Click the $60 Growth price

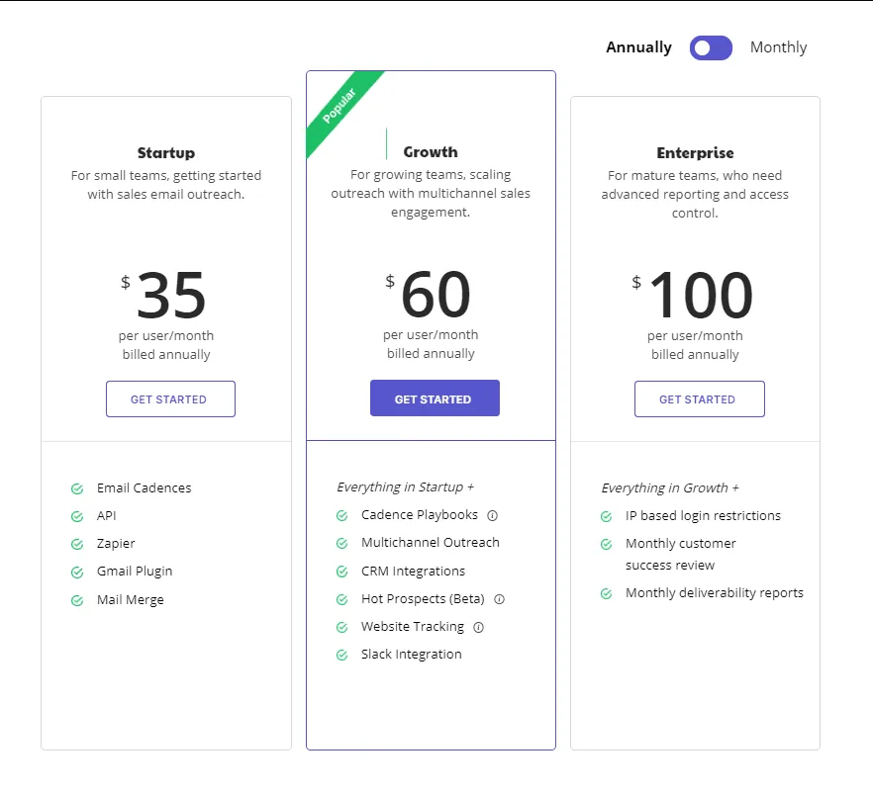434,295
